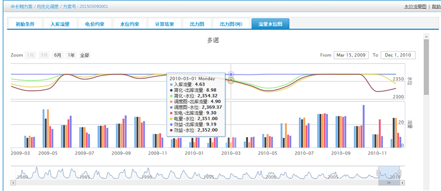
Task: Set zoom range to 1年
Action: tap(71, 55)
